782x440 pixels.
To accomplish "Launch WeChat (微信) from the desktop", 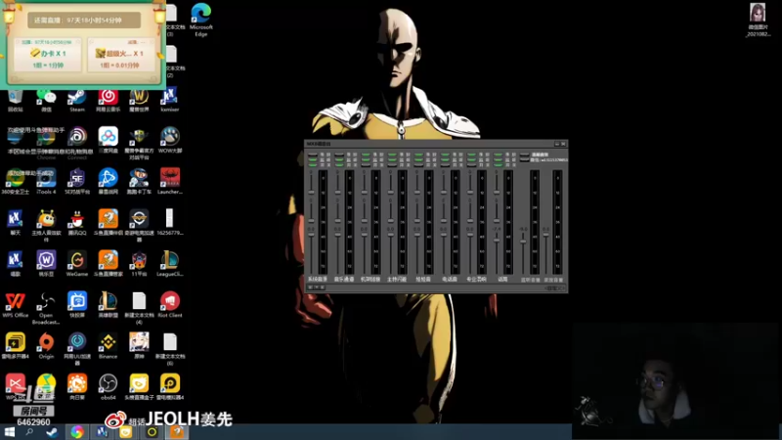I will pyautogui.click(x=46, y=99).
